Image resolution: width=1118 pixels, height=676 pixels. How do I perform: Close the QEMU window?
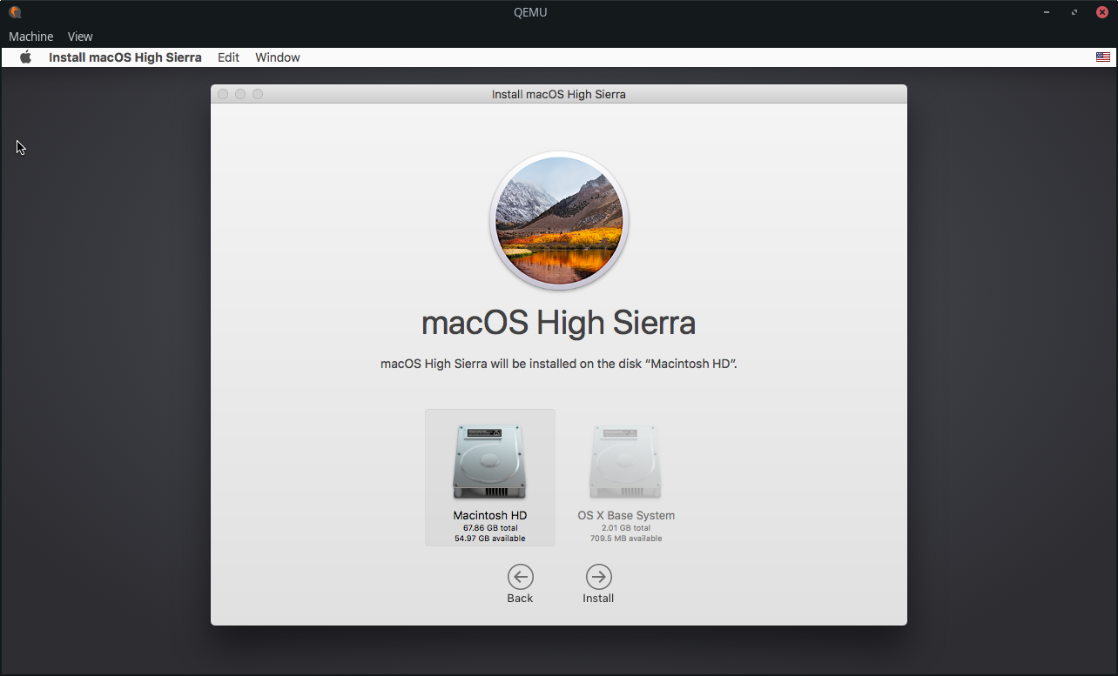(x=1101, y=12)
